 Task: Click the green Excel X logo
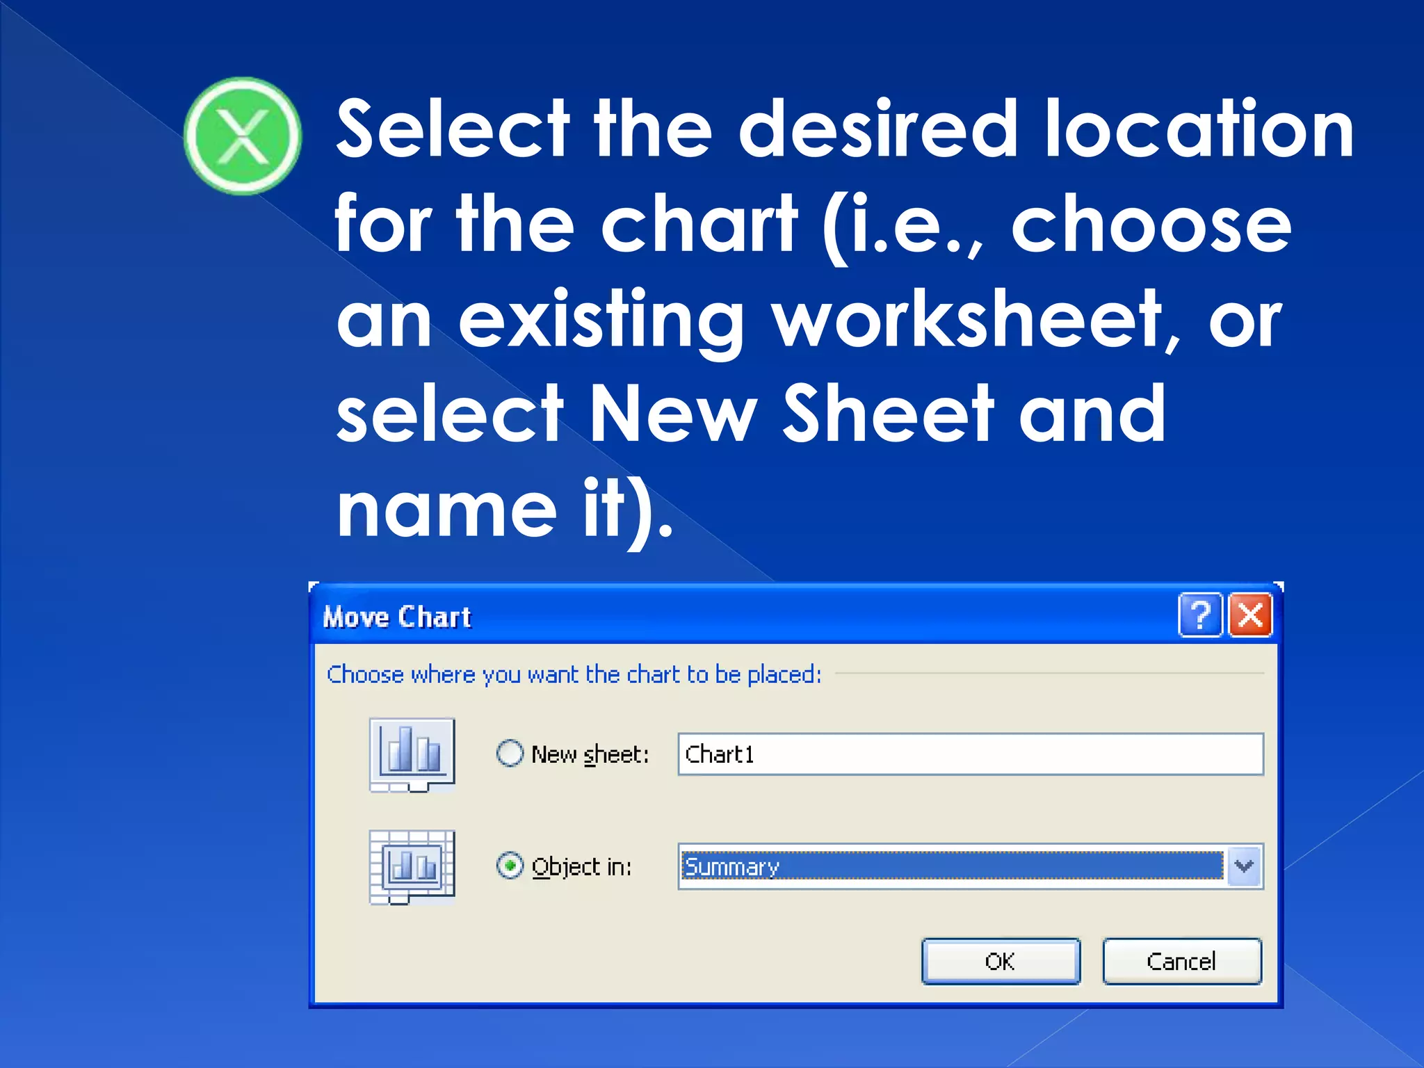243,136
